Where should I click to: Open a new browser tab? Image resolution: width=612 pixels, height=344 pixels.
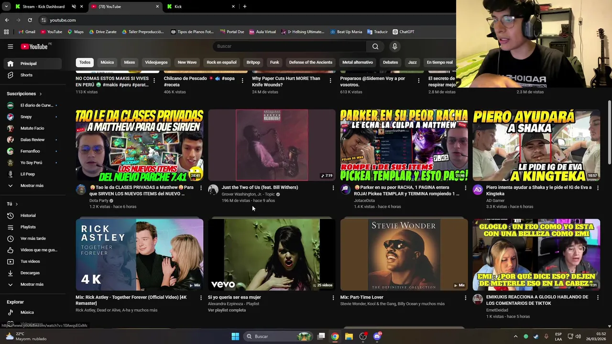tap(245, 7)
